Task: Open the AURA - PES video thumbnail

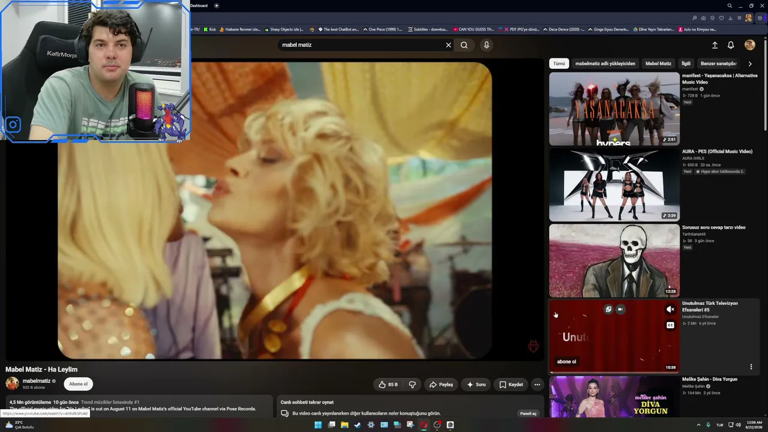Action: click(x=614, y=185)
